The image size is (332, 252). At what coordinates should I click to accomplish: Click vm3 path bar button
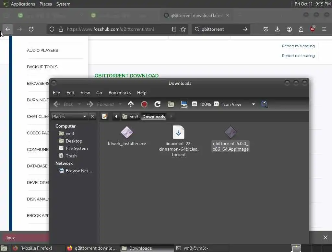click(x=130, y=117)
